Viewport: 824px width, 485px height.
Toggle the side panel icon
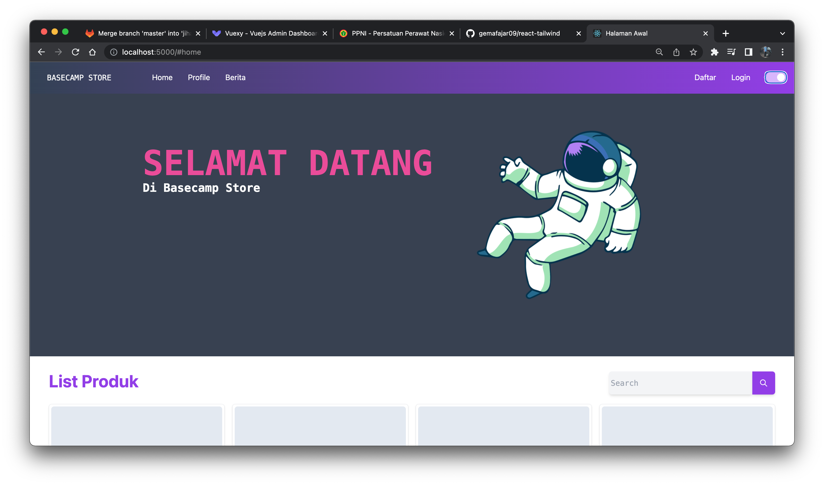pyautogui.click(x=748, y=52)
